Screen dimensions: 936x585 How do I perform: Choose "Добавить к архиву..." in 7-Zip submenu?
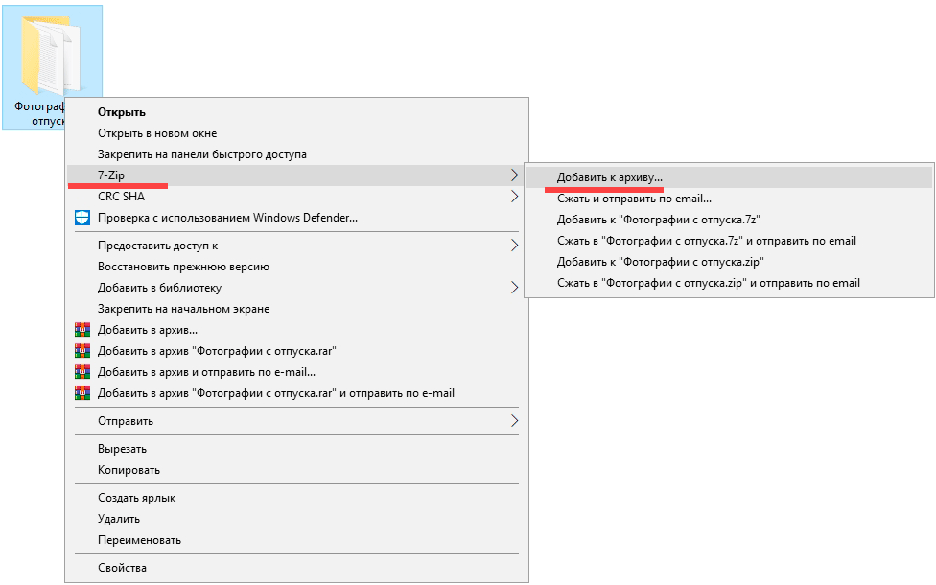(609, 177)
